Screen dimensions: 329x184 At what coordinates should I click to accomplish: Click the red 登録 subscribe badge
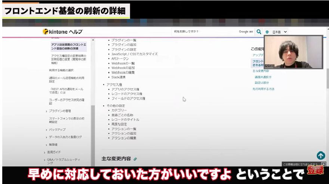pos(316,170)
